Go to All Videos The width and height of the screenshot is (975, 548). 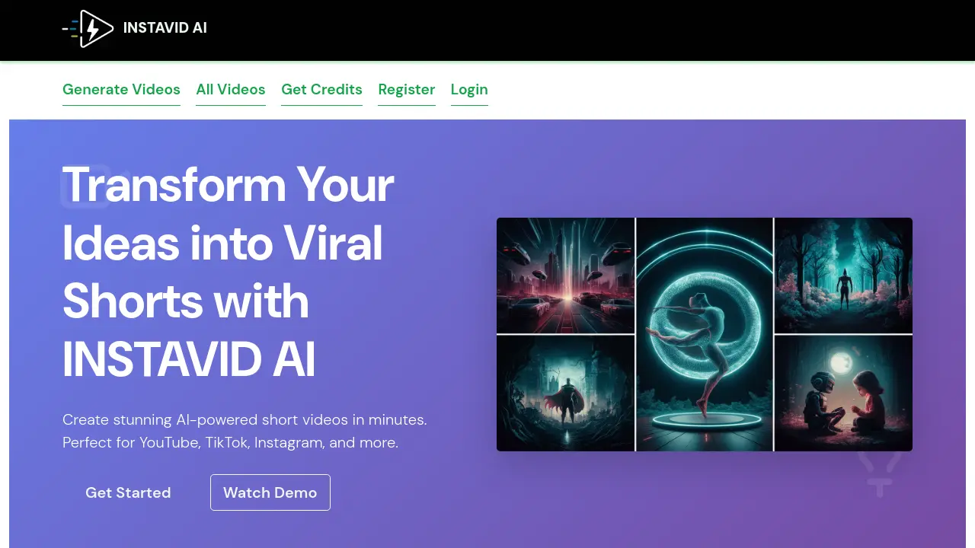(231, 90)
